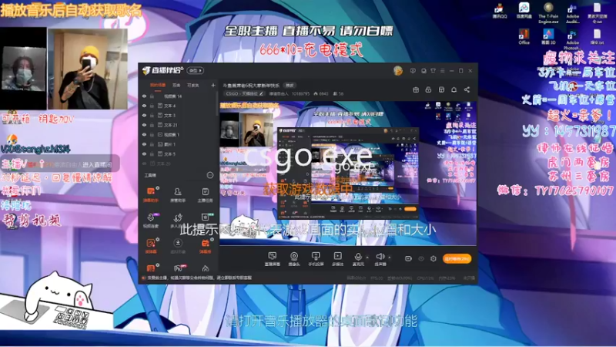Image resolution: width=616 pixels, height=347 pixels.
Task: Click the download-arrow tool in the toolbox
Action: click(178, 245)
